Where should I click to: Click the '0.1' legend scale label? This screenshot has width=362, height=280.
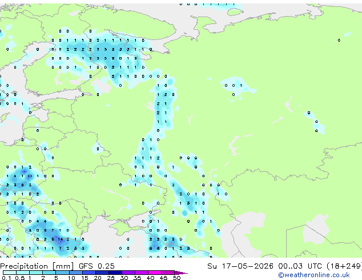point(6,278)
